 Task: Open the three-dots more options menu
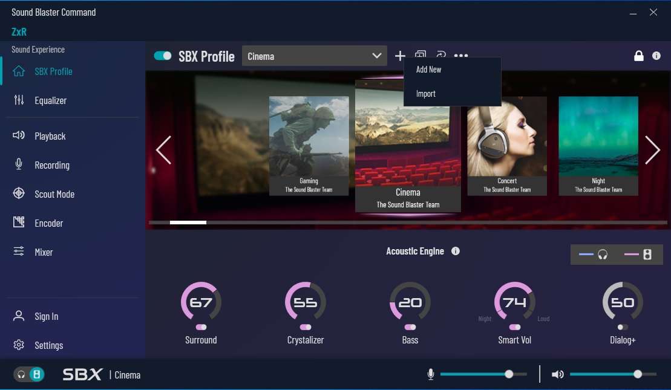point(461,56)
